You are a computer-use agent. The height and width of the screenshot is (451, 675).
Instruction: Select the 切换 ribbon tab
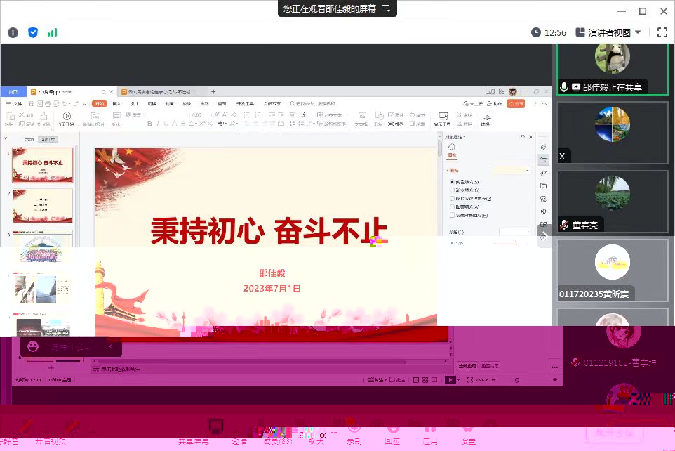pyautogui.click(x=152, y=104)
